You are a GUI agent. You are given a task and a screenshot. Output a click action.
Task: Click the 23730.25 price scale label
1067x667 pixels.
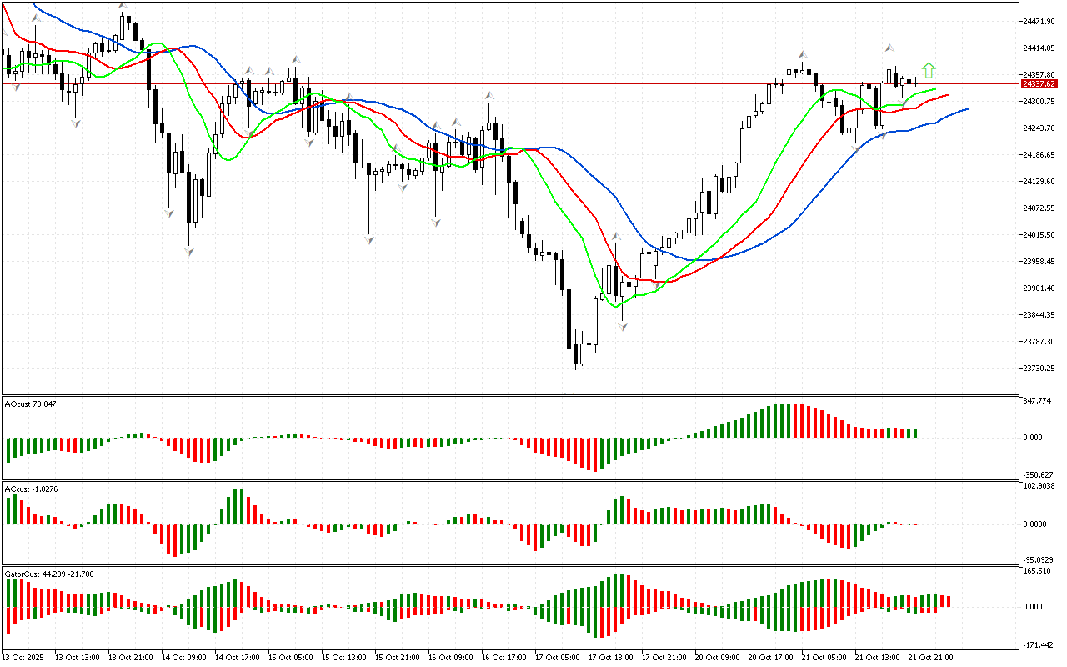coord(1039,369)
